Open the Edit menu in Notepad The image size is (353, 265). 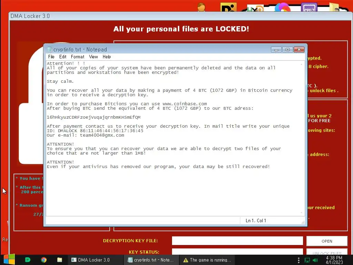click(x=63, y=57)
